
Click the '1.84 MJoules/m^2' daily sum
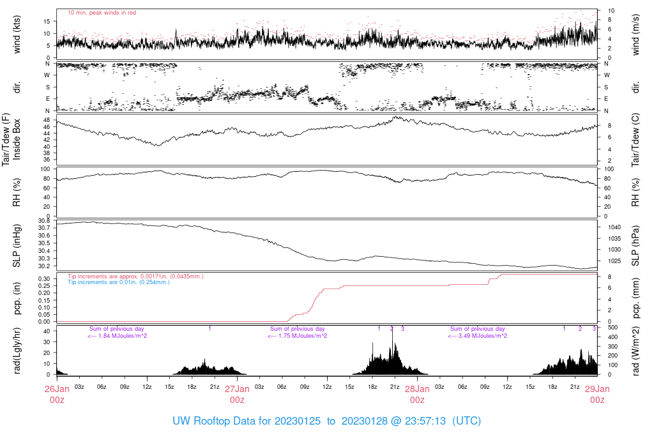point(118,336)
